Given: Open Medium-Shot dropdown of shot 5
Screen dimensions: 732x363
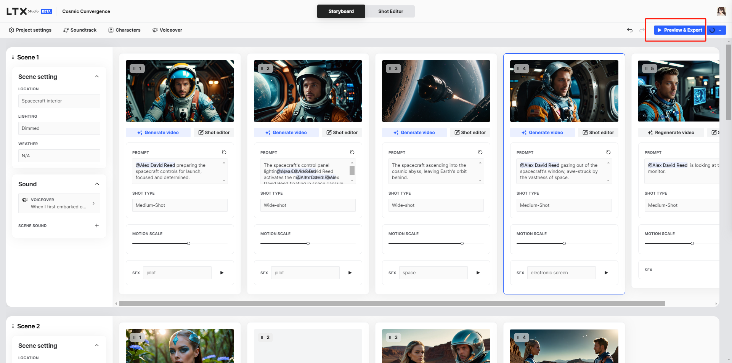Looking at the screenshot, I should tap(682, 205).
